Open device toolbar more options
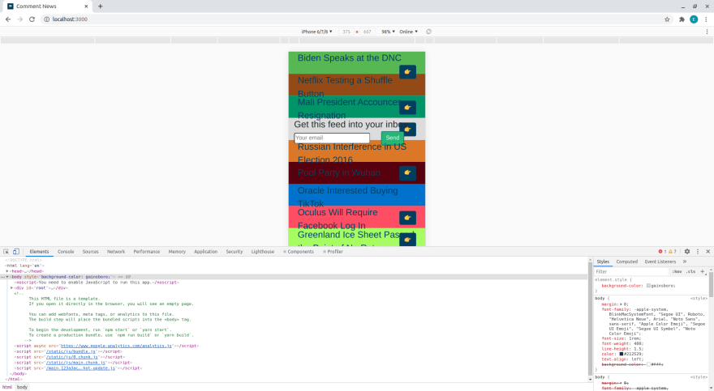 (x=707, y=32)
